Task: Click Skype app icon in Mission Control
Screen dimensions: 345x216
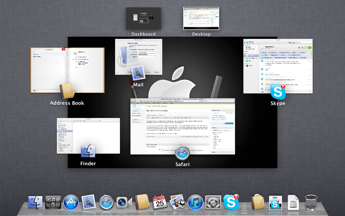Action: click(278, 92)
